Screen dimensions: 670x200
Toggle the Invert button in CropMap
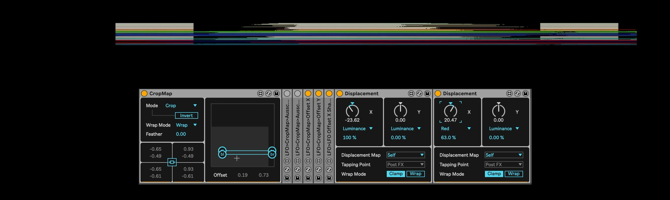[186, 115]
